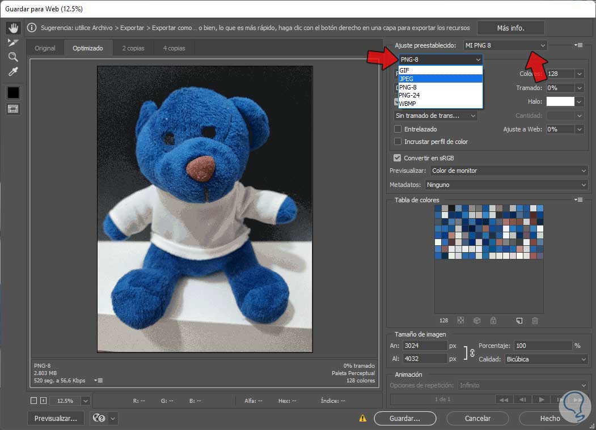Toggle slice visibility icon in toolbox

tap(13, 109)
